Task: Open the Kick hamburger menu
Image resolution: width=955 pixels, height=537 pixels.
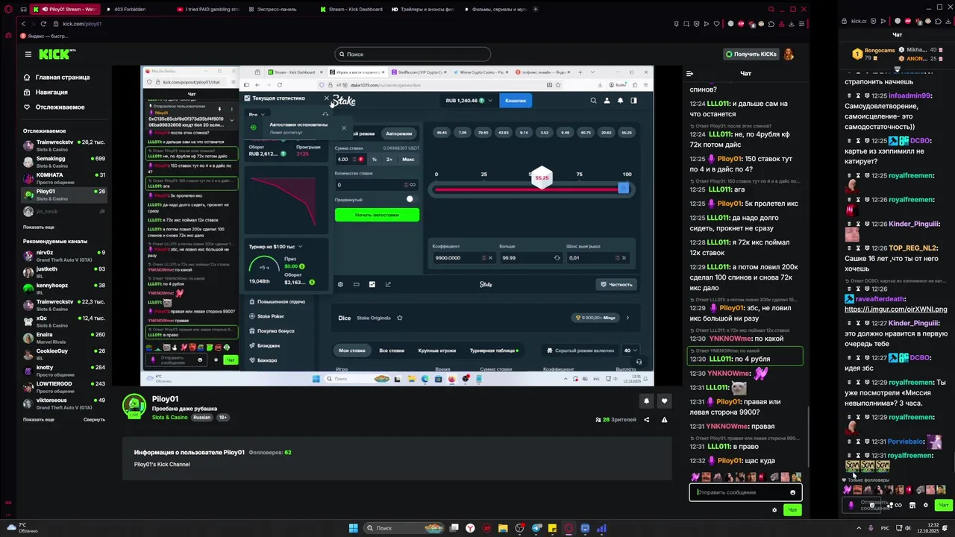Action: click(28, 54)
